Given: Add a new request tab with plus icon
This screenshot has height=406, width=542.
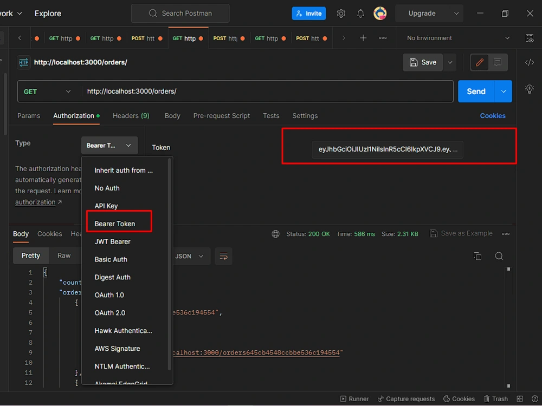Looking at the screenshot, I should tap(363, 38).
